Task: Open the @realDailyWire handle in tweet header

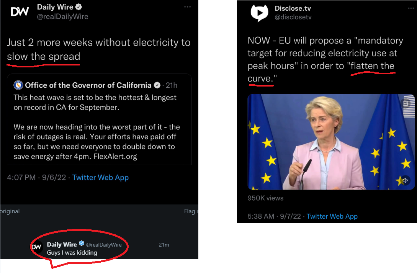Action: coord(62,16)
